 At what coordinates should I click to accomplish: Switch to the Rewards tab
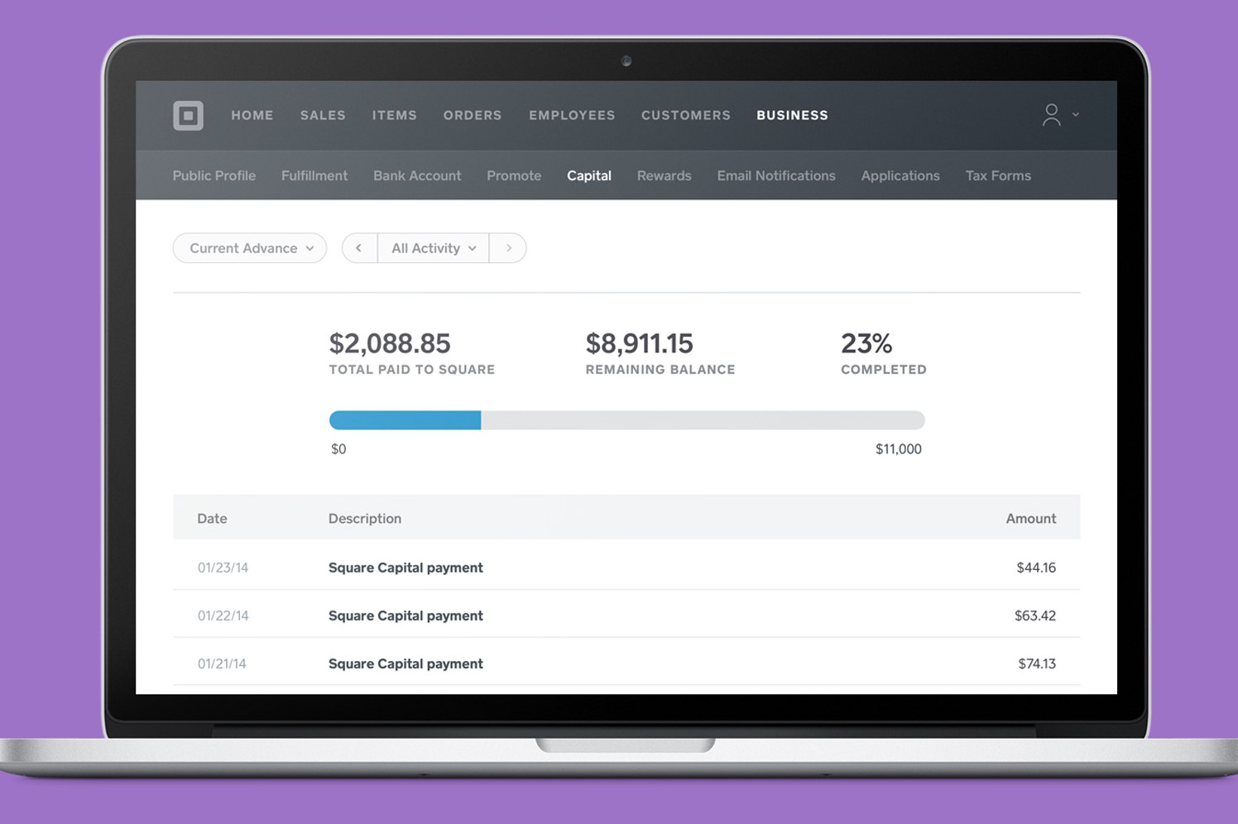665,175
